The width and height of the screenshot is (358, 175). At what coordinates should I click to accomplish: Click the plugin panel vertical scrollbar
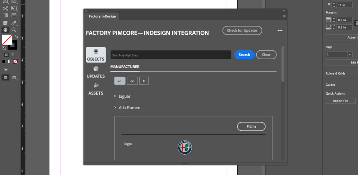pos(283,64)
